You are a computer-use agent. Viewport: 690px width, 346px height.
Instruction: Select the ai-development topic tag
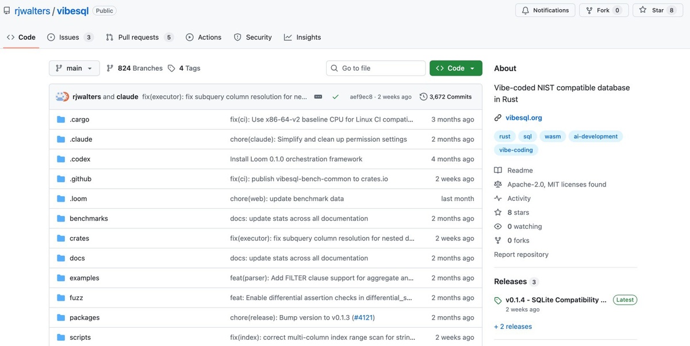point(596,137)
